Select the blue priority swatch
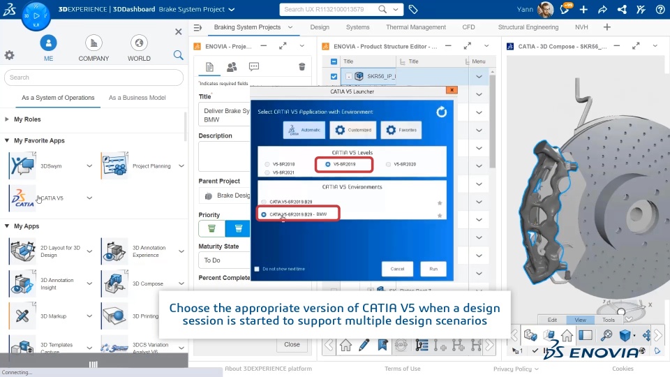The image size is (670, 377). tap(238, 229)
